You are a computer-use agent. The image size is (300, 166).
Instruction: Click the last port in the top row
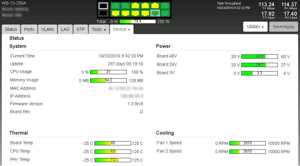[165, 6]
